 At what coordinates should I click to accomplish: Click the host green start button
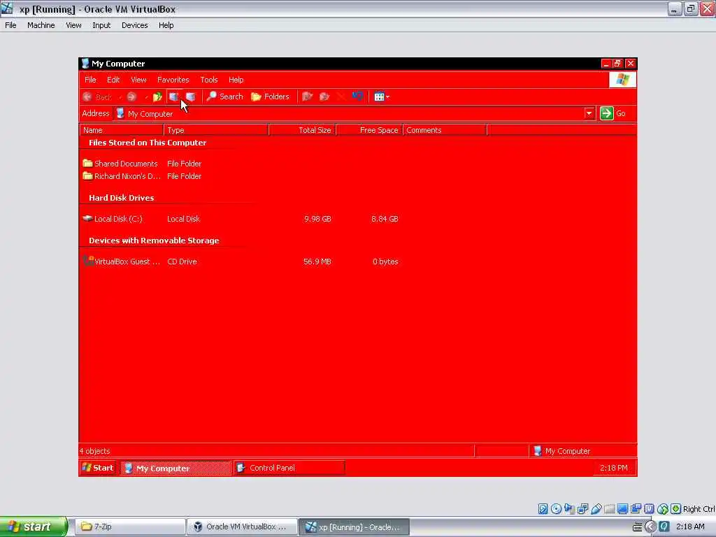click(34, 527)
